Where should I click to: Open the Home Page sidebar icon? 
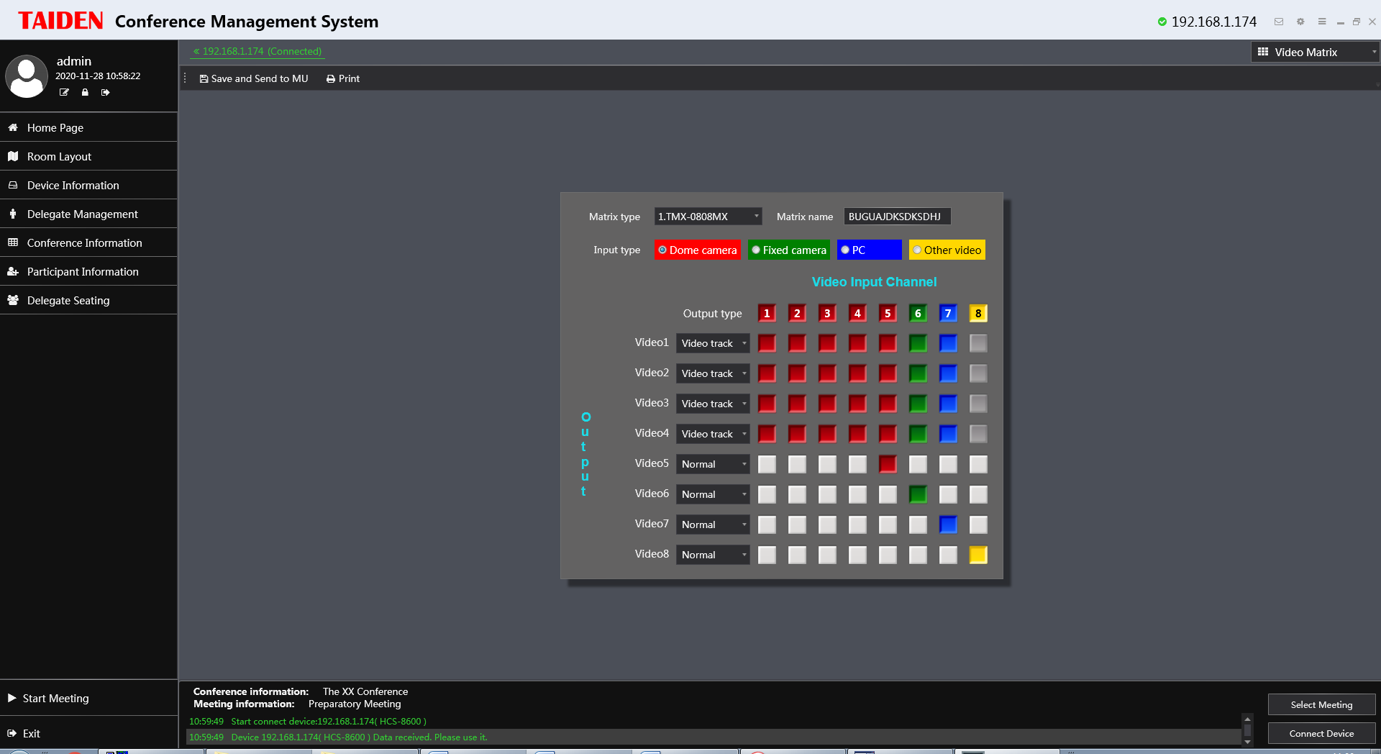[x=13, y=127]
